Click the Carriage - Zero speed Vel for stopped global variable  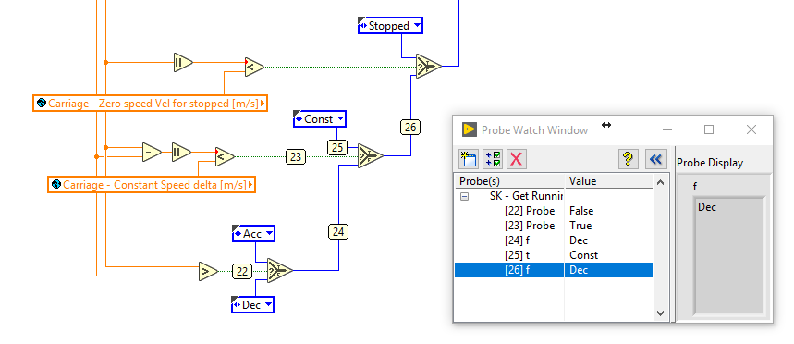click(x=151, y=104)
